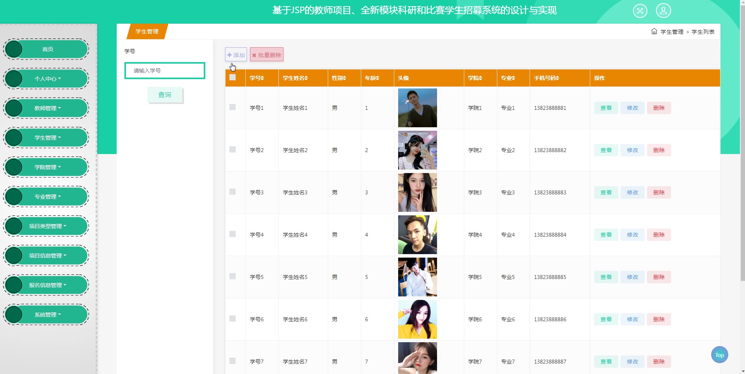
Task: Sort by the 学号 column sort arrows
Action: click(262, 78)
